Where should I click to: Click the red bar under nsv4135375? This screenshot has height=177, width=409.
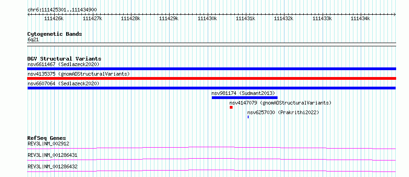pos(211,78)
